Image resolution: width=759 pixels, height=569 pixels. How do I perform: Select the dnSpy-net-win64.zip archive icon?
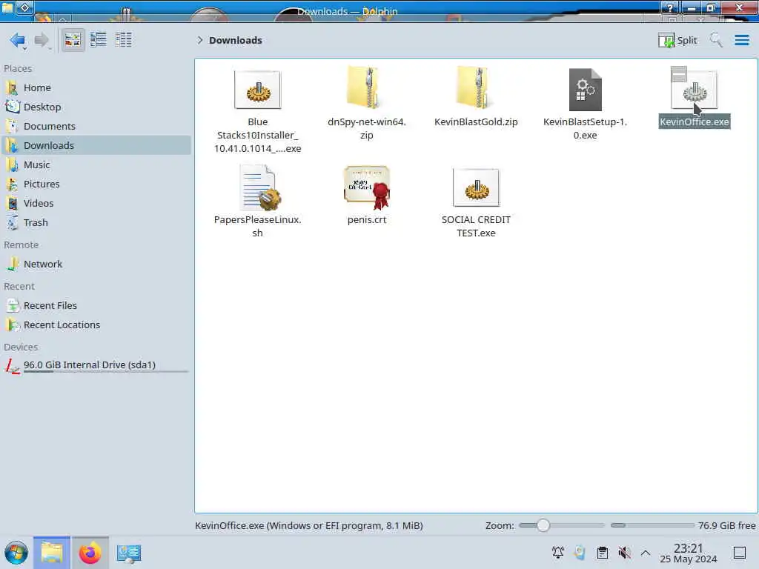point(366,88)
